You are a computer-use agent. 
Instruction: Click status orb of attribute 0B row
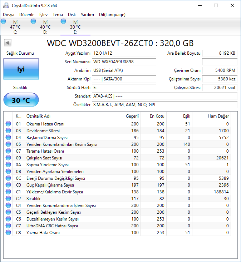pyautogui.click(x=8, y=171)
